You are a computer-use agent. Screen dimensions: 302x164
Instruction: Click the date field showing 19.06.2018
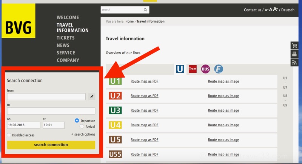pos(23,125)
